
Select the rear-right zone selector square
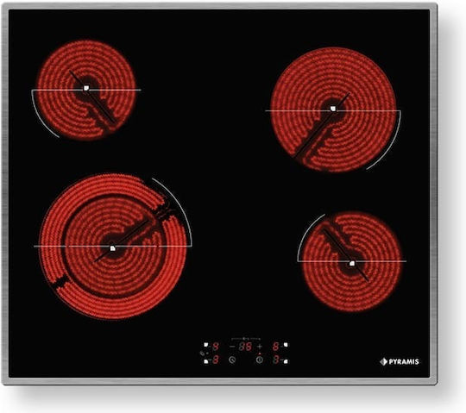click(x=286, y=345)
